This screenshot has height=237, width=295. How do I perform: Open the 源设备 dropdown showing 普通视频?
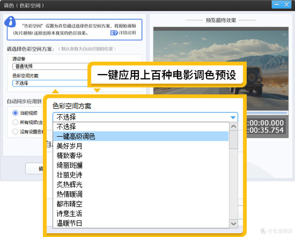51,66
